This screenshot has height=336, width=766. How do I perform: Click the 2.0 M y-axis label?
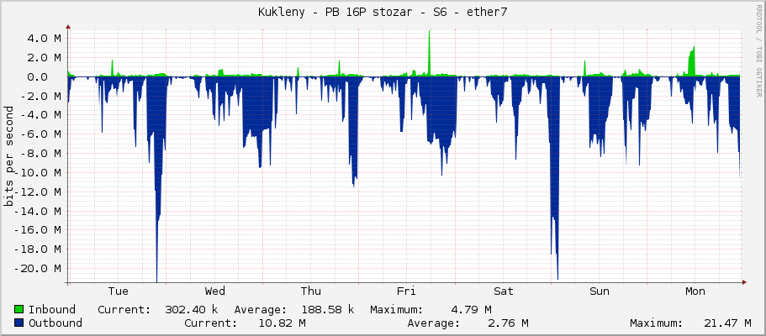pos(44,58)
